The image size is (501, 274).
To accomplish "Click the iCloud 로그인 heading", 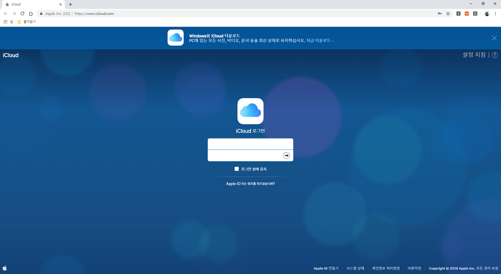I will pyautogui.click(x=251, y=131).
